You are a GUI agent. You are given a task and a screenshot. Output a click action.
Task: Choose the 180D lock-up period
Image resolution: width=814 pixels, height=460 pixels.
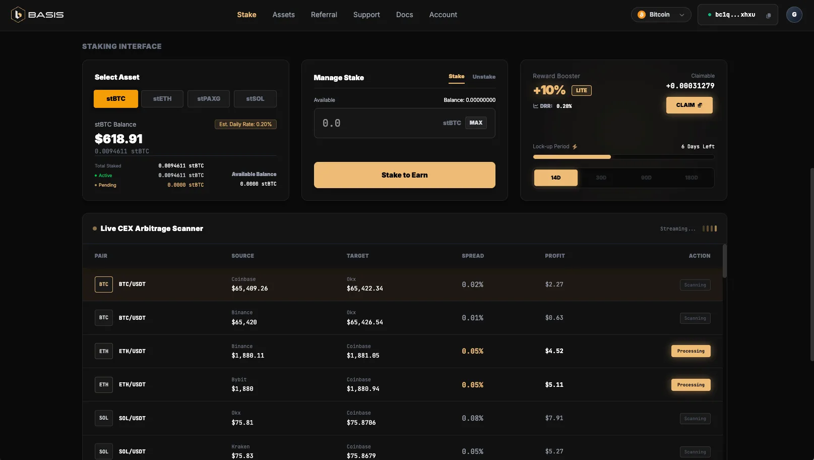[x=692, y=178]
